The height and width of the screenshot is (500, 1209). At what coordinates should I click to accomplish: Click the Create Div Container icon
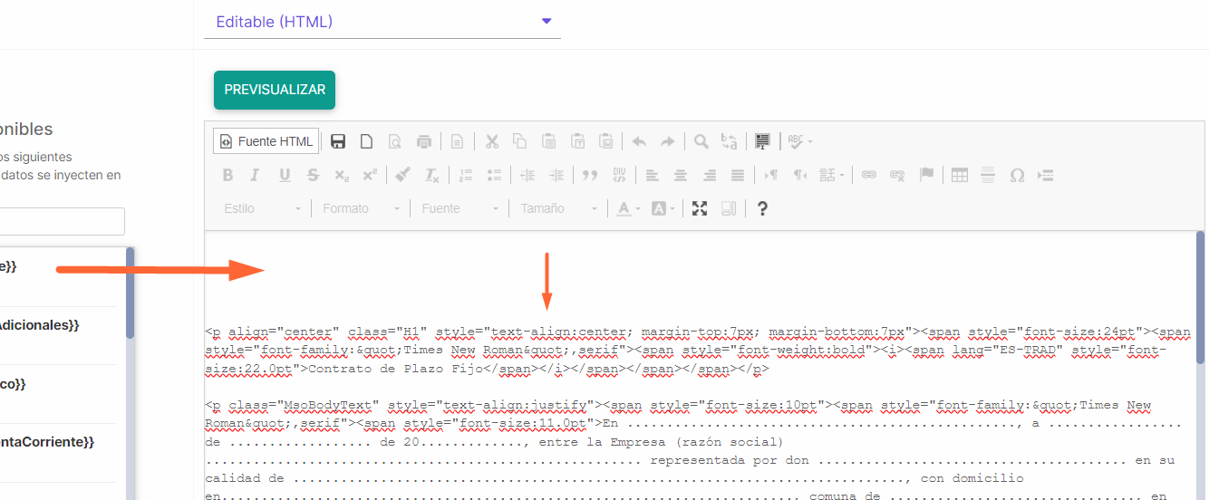click(x=619, y=175)
